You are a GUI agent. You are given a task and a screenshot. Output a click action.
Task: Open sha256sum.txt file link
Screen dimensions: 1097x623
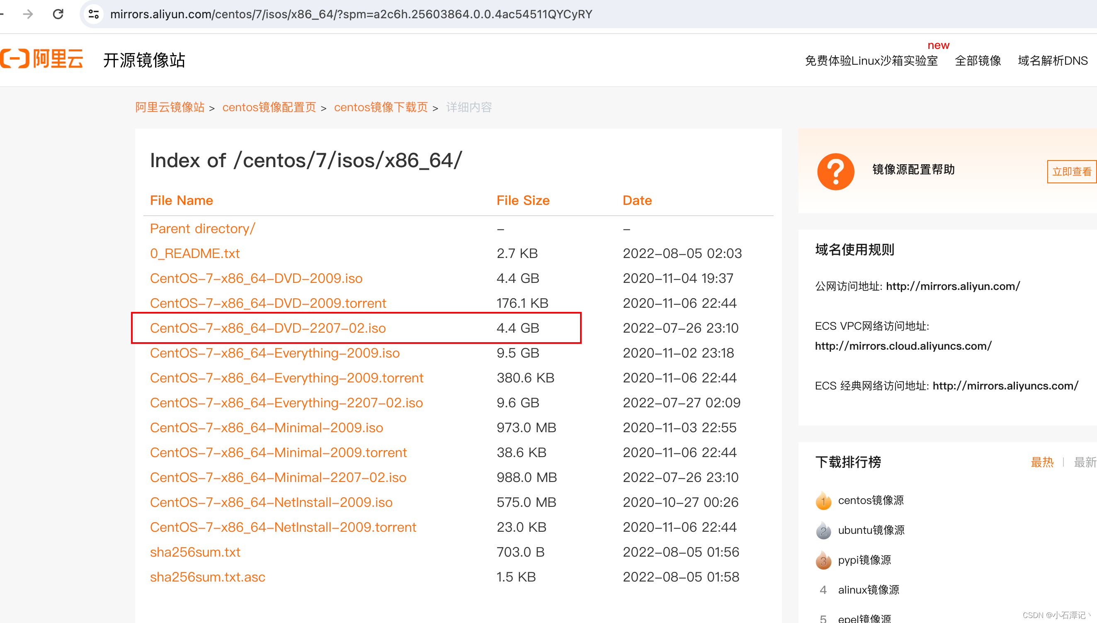point(195,552)
